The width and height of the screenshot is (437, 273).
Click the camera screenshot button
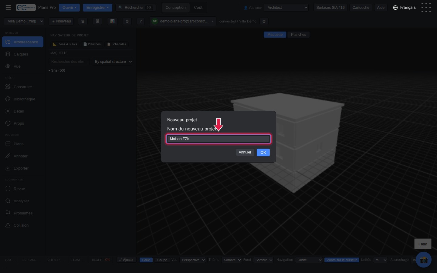click(x=424, y=260)
